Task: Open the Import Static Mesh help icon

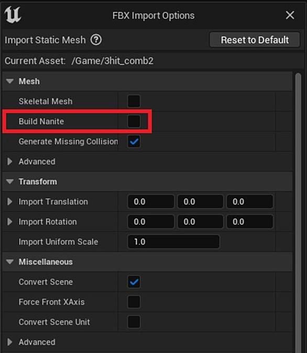Action: tap(96, 40)
